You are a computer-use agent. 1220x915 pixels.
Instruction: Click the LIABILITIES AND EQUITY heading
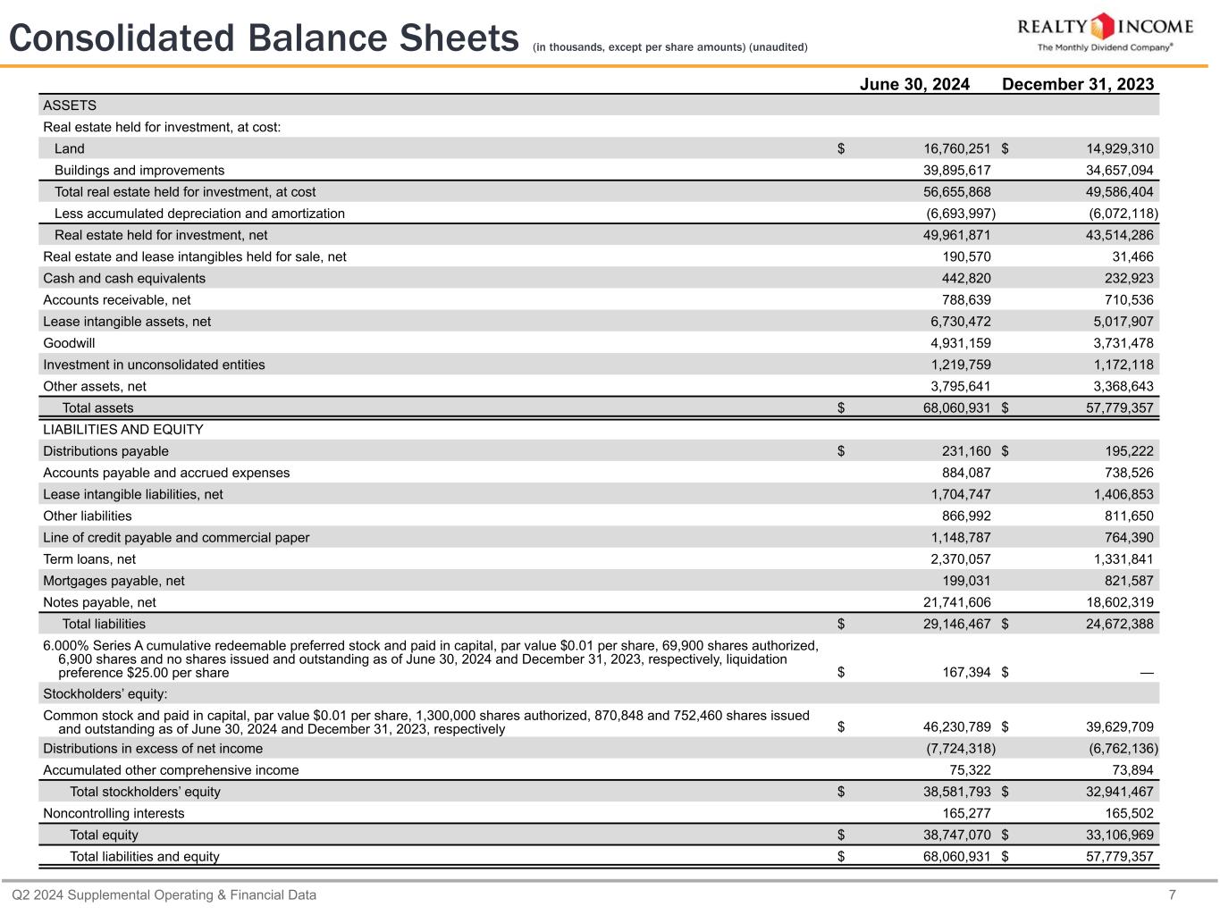tap(123, 430)
